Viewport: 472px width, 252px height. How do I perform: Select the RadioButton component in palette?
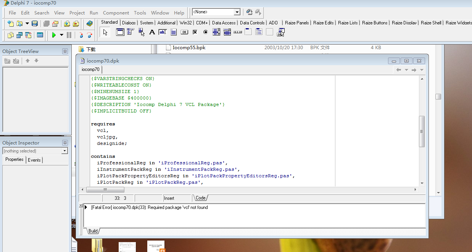pyautogui.click(x=206, y=32)
